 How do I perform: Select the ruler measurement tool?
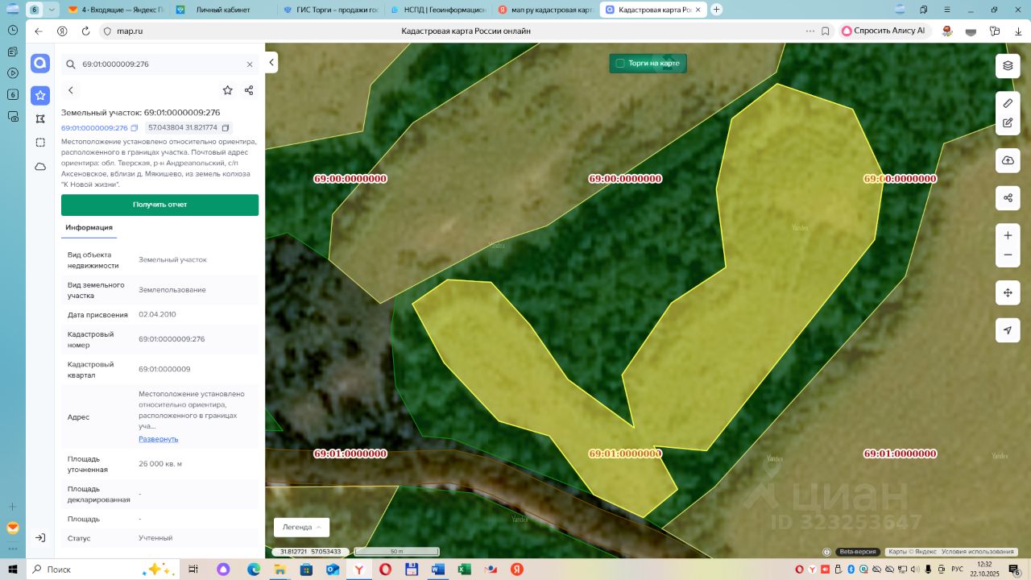click(1008, 103)
